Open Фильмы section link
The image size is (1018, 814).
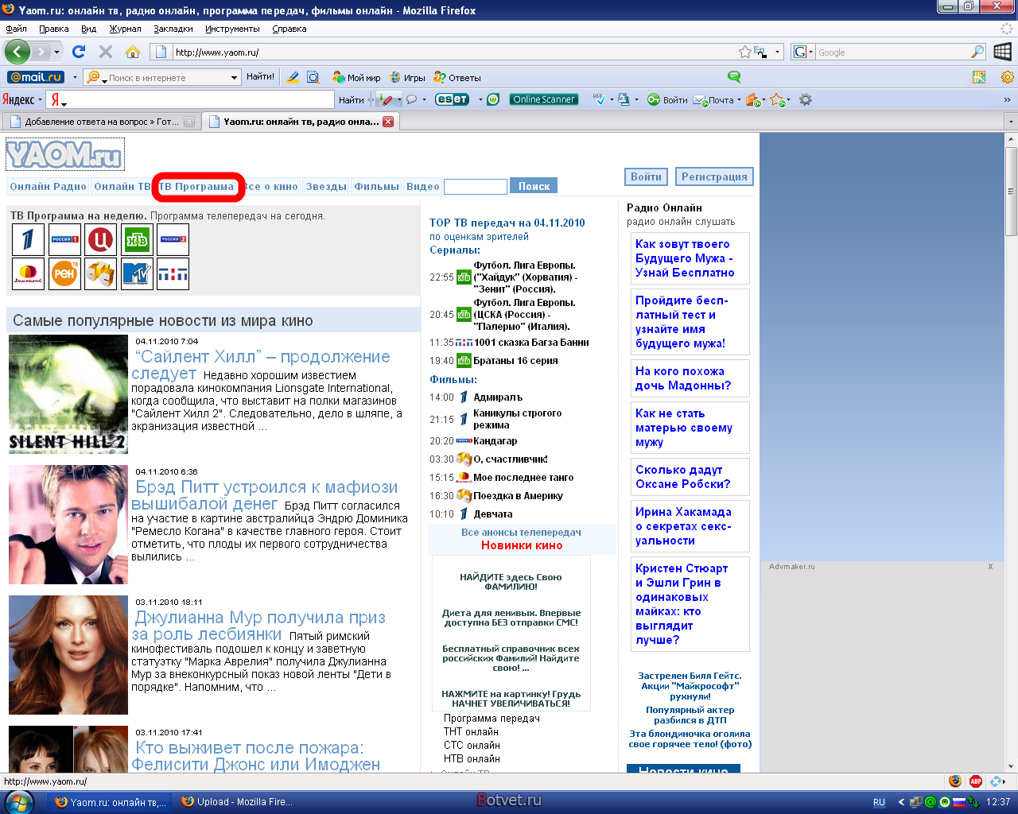coord(377,186)
